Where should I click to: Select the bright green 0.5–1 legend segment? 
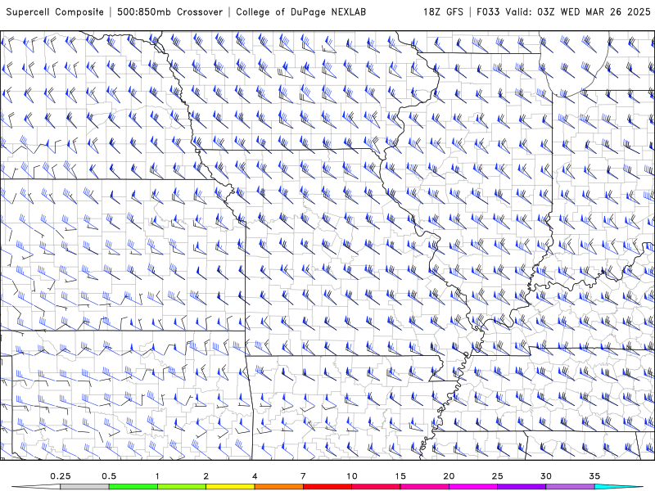pyautogui.click(x=133, y=487)
